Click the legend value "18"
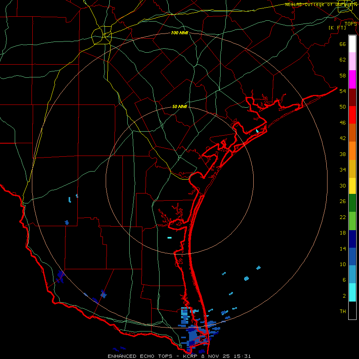Screen dimensions: 359x359 [x=343, y=233]
